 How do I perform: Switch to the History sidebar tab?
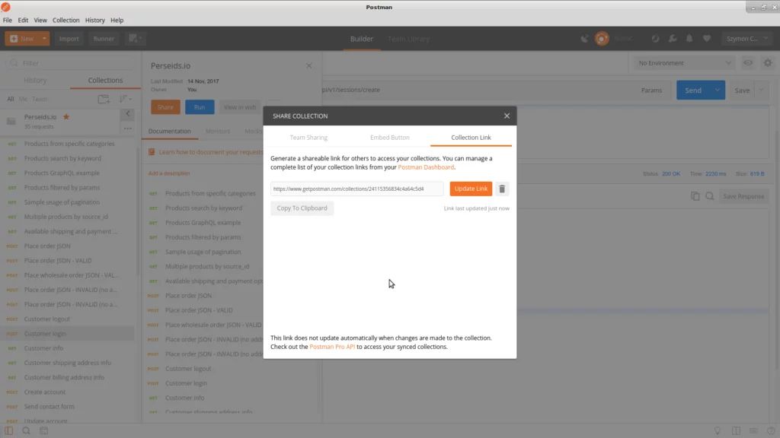[x=35, y=80]
